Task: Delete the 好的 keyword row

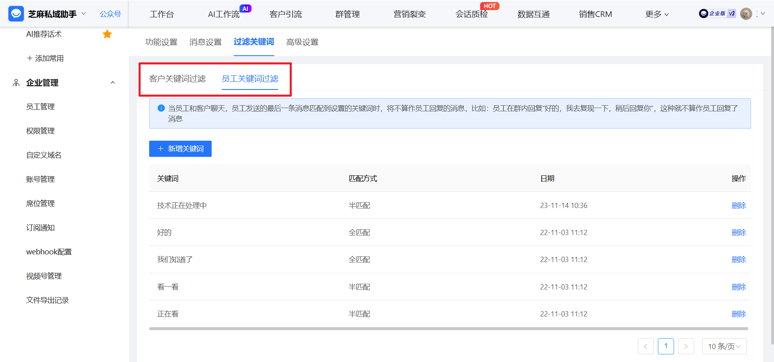Action: [739, 233]
